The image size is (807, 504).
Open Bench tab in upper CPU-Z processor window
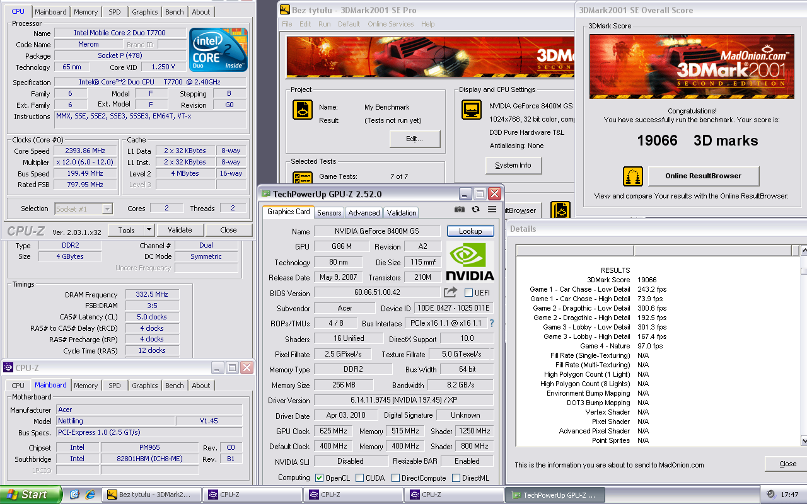coord(175,12)
